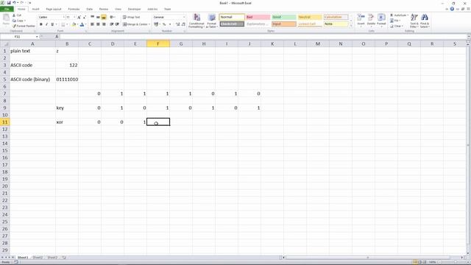Viewport: 471px width, 265px height.
Task: Click the Paste icon
Action: [x=6, y=18]
